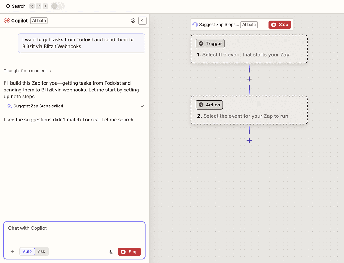Click the AI beta badge on the canvas toolbar
This screenshot has height=263, width=344.
pyautogui.click(x=249, y=25)
